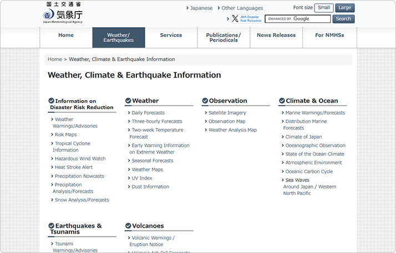Open Weather Maps link
The image size is (396, 253).
pos(147,169)
